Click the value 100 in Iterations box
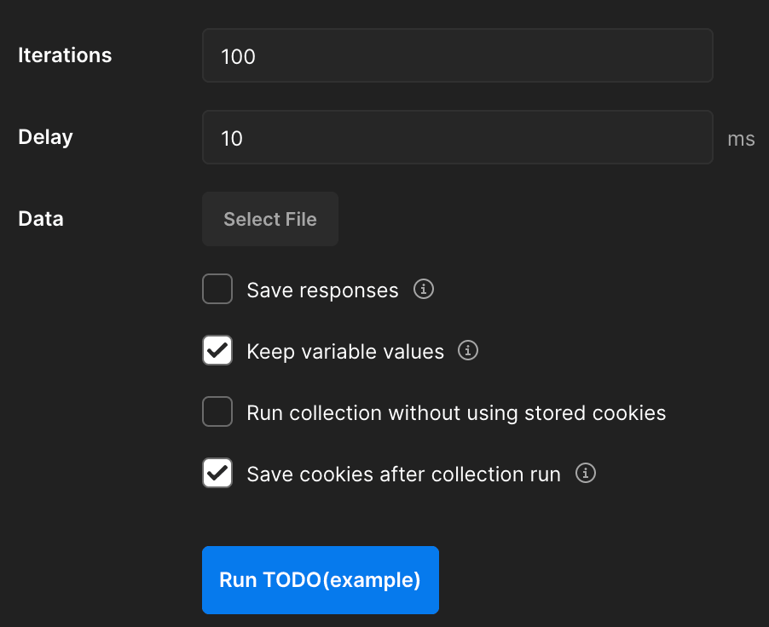The width and height of the screenshot is (769, 627). (x=238, y=57)
